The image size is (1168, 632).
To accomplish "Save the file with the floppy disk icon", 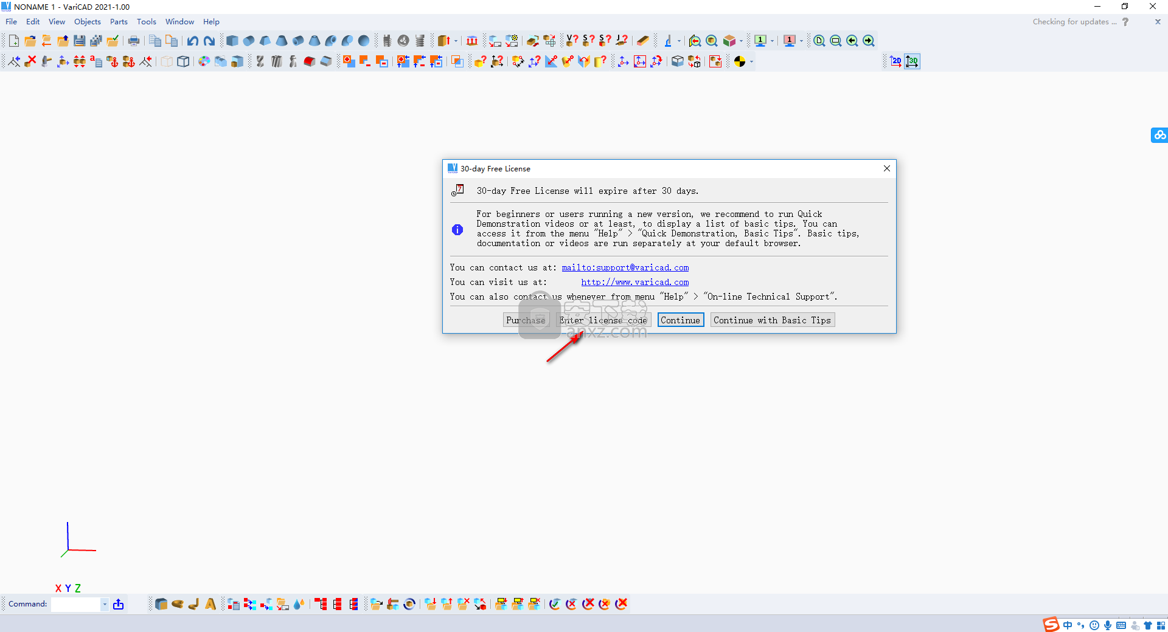I will point(79,41).
